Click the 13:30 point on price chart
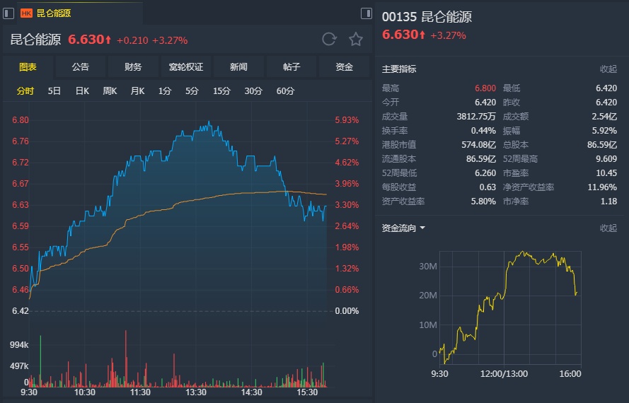 click(196, 212)
